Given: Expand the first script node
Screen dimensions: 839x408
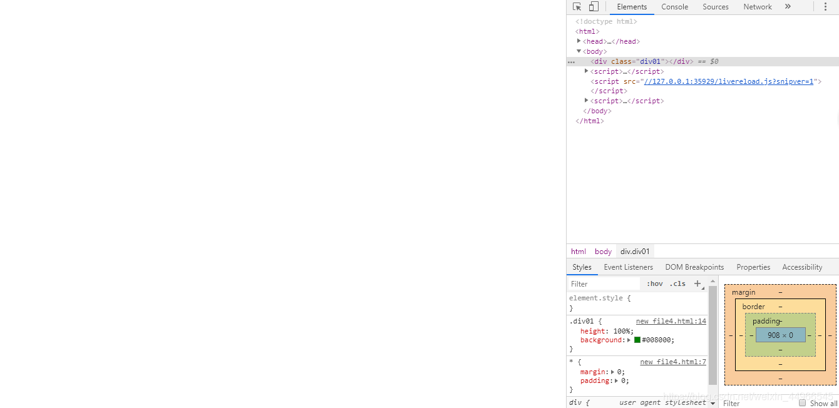Looking at the screenshot, I should [x=587, y=71].
